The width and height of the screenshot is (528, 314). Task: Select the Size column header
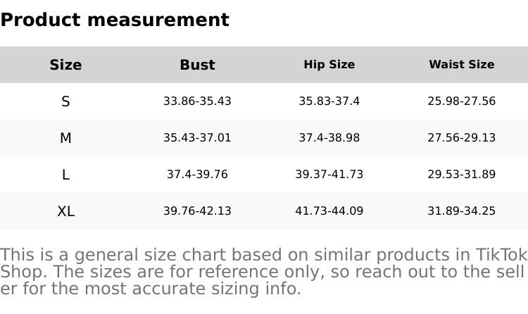click(x=65, y=65)
